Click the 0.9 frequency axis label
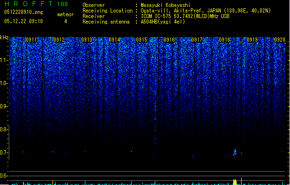This screenshot has width=290, height=185. pos(4,106)
